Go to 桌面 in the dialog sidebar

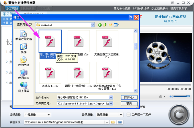coord(23,48)
